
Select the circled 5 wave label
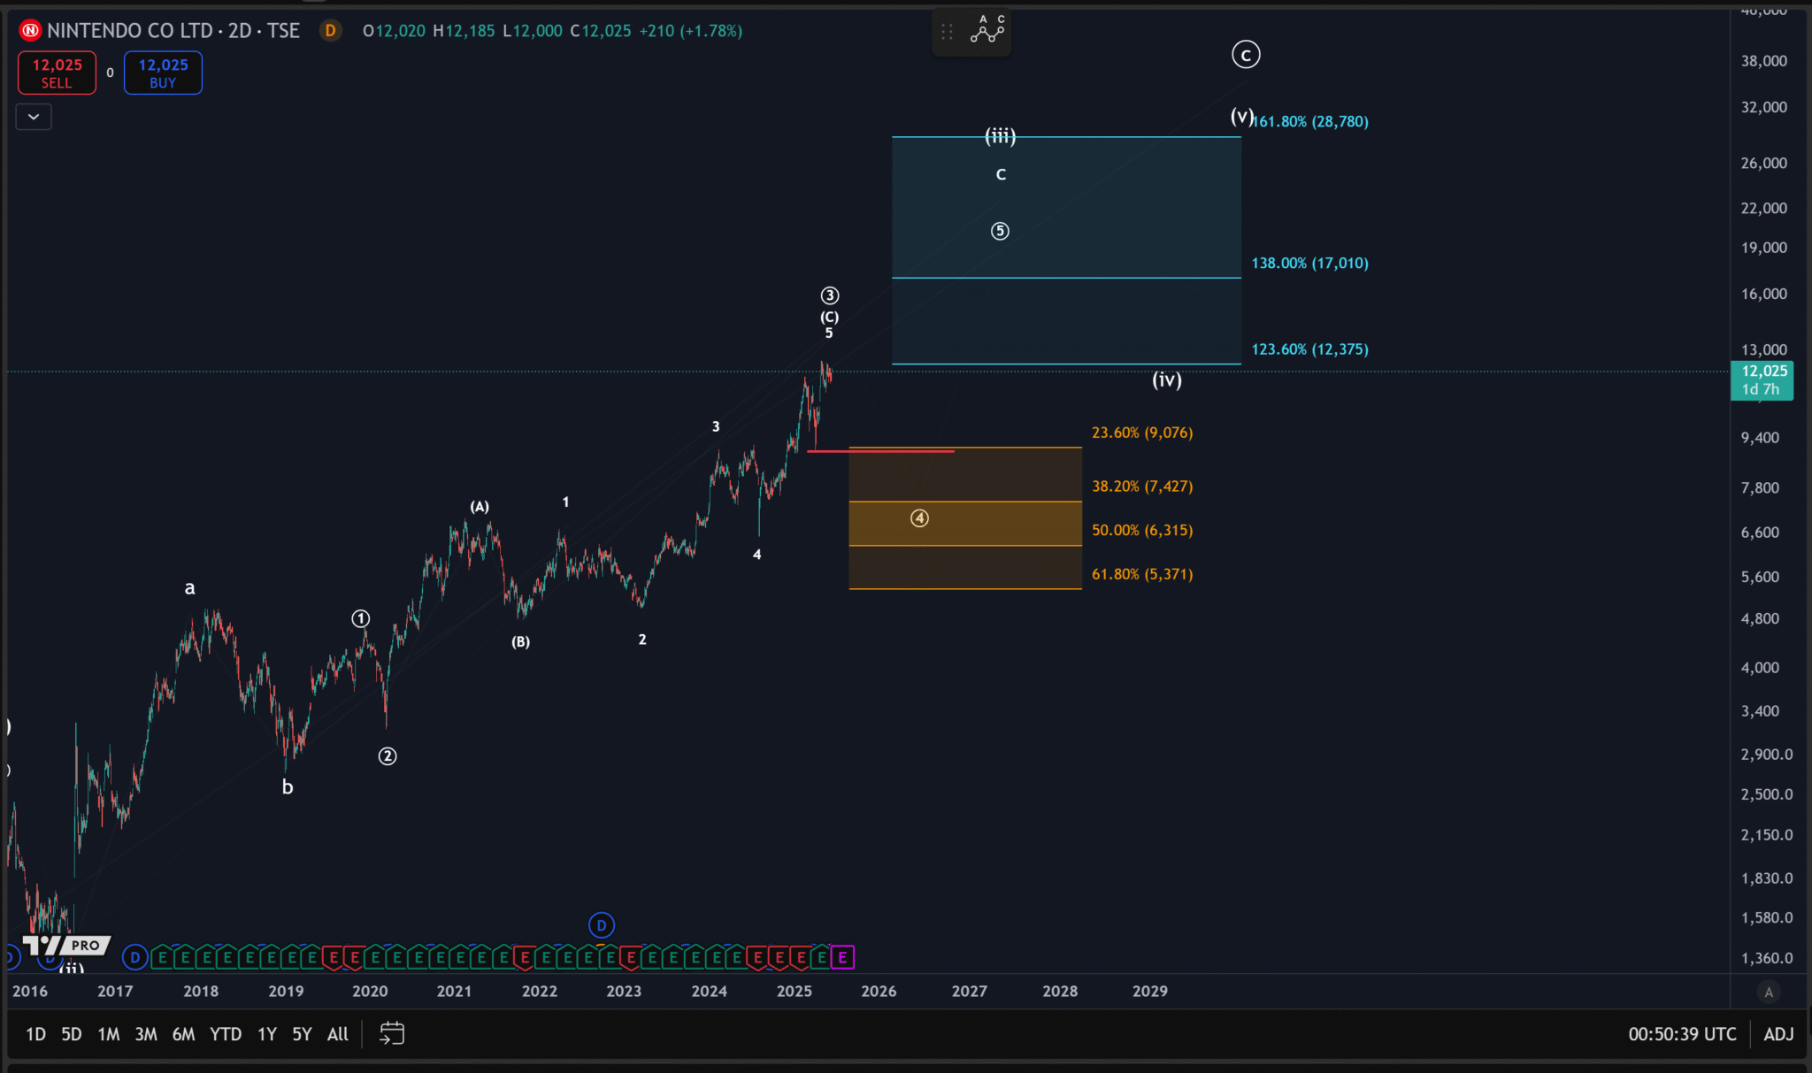[1000, 231]
